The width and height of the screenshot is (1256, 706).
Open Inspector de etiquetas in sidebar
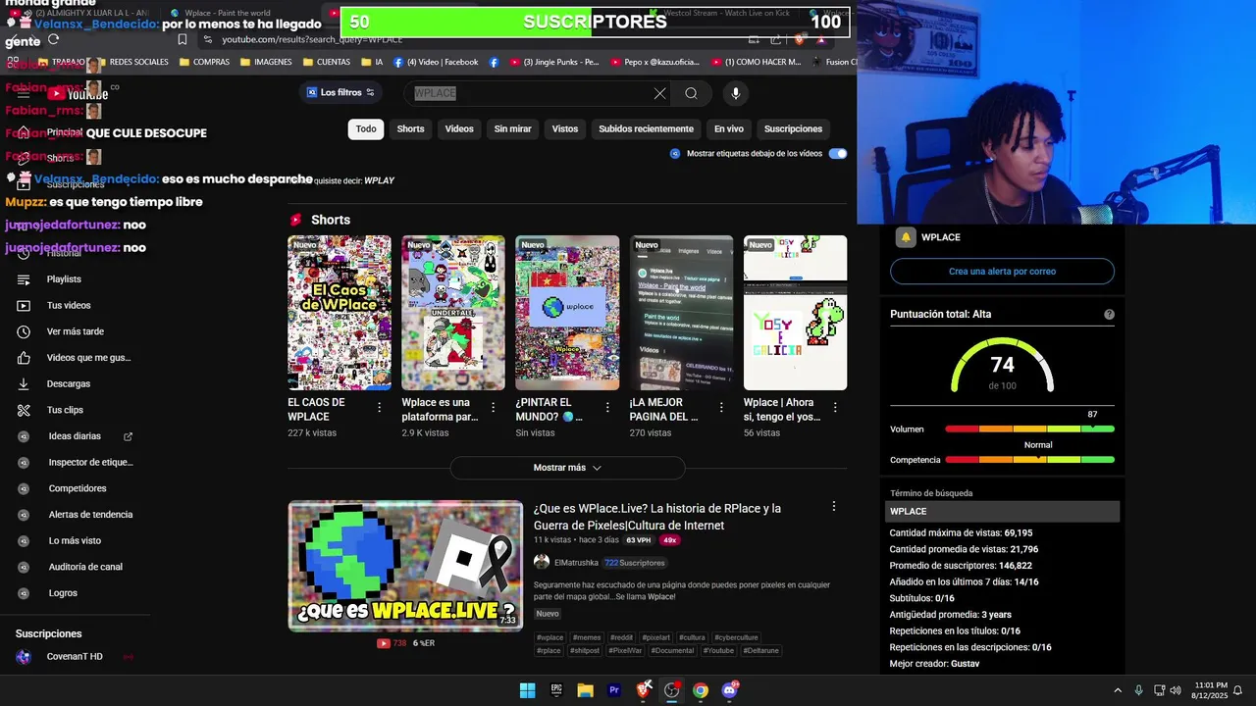coord(90,463)
